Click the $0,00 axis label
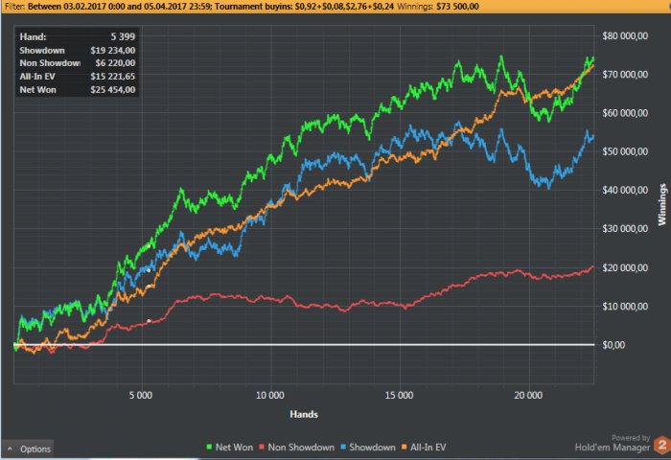 (613, 345)
